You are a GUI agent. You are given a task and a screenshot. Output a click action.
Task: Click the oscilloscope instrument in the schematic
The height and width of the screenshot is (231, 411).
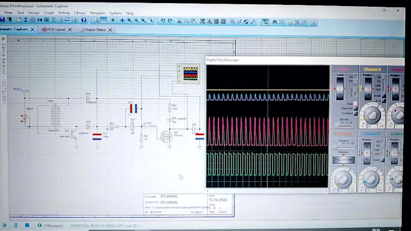189,74
